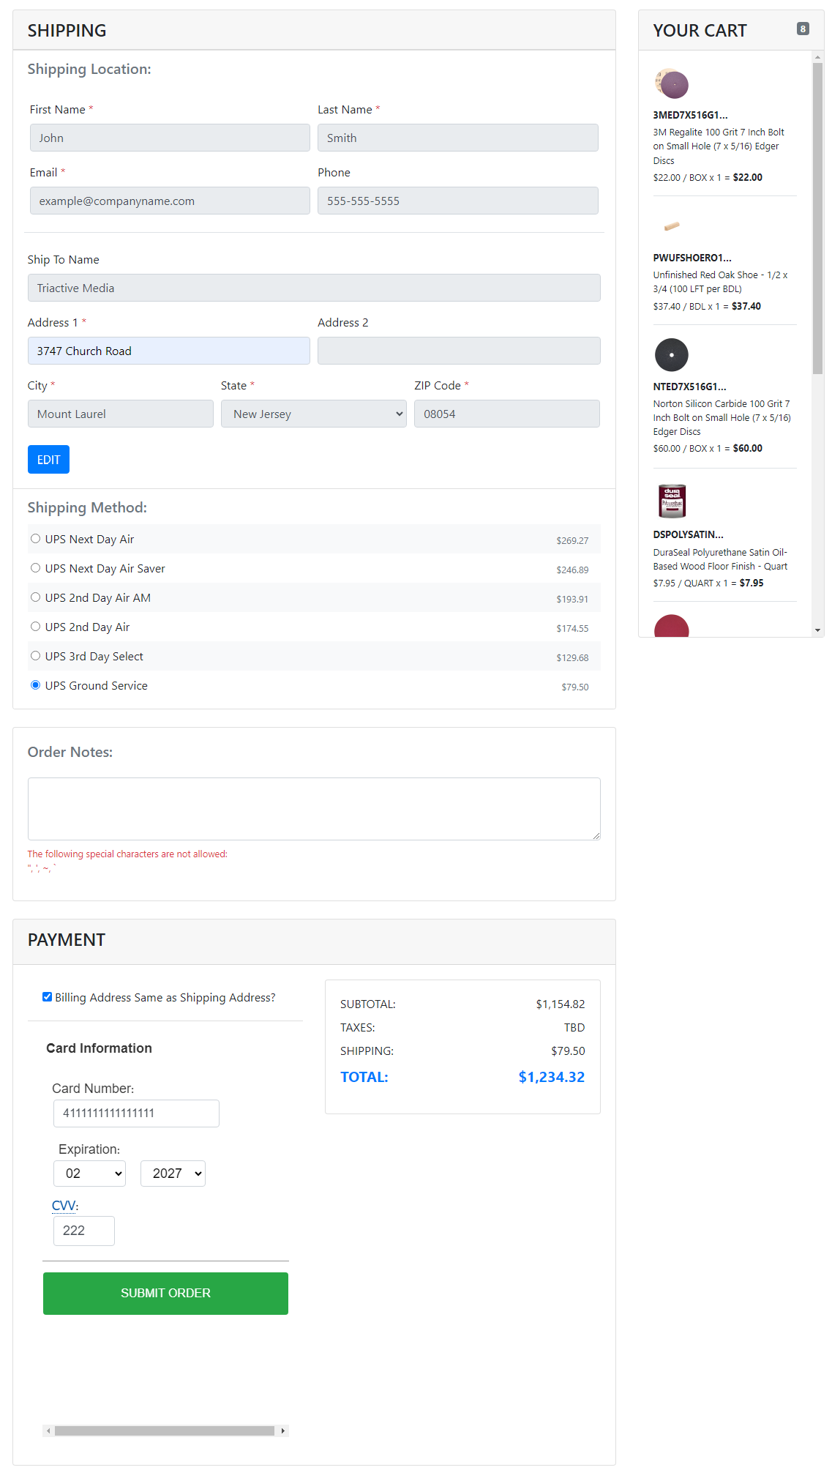Click the cart scrollbar down arrow
The width and height of the screenshot is (832, 1481).
[817, 630]
